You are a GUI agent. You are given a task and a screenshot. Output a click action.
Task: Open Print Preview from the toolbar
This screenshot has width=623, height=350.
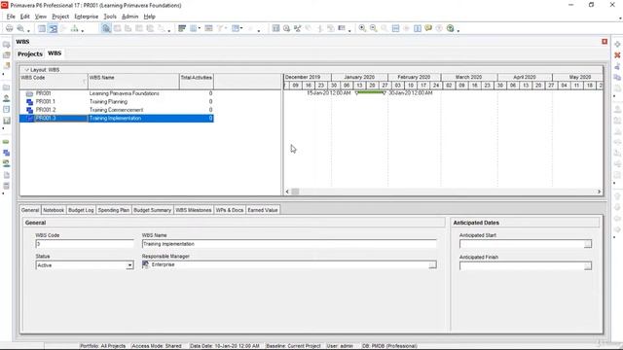click(x=20, y=28)
